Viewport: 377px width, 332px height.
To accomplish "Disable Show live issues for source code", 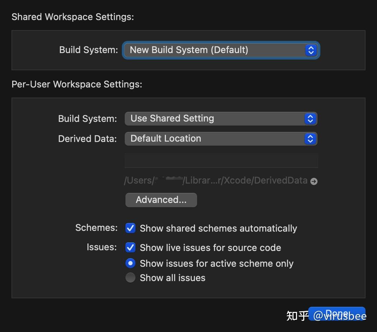I will click(x=130, y=247).
